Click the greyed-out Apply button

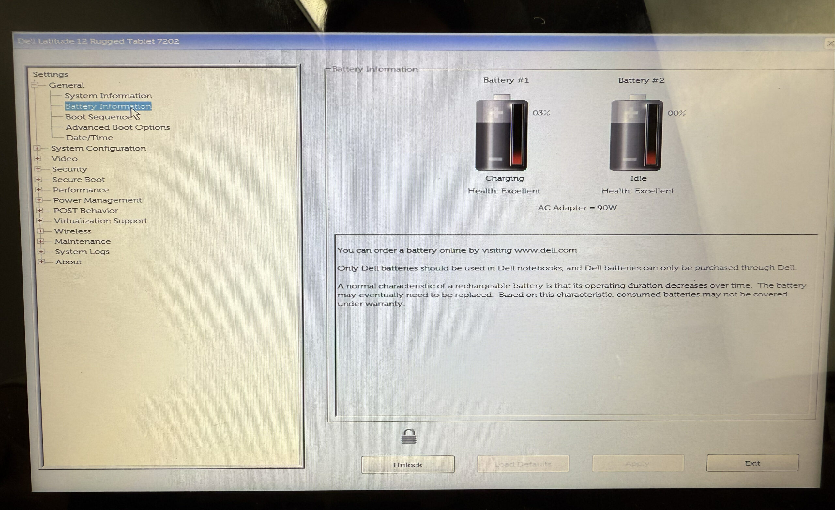[x=638, y=463]
